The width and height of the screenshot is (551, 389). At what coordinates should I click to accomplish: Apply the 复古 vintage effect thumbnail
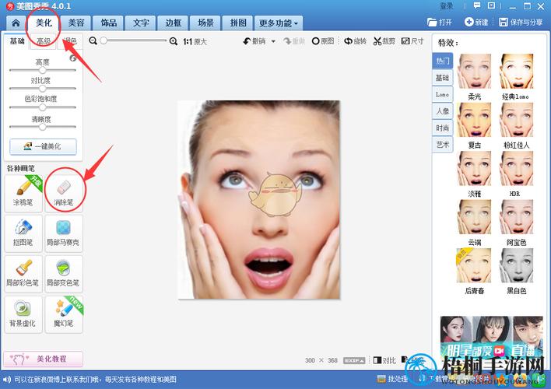pyautogui.click(x=475, y=120)
